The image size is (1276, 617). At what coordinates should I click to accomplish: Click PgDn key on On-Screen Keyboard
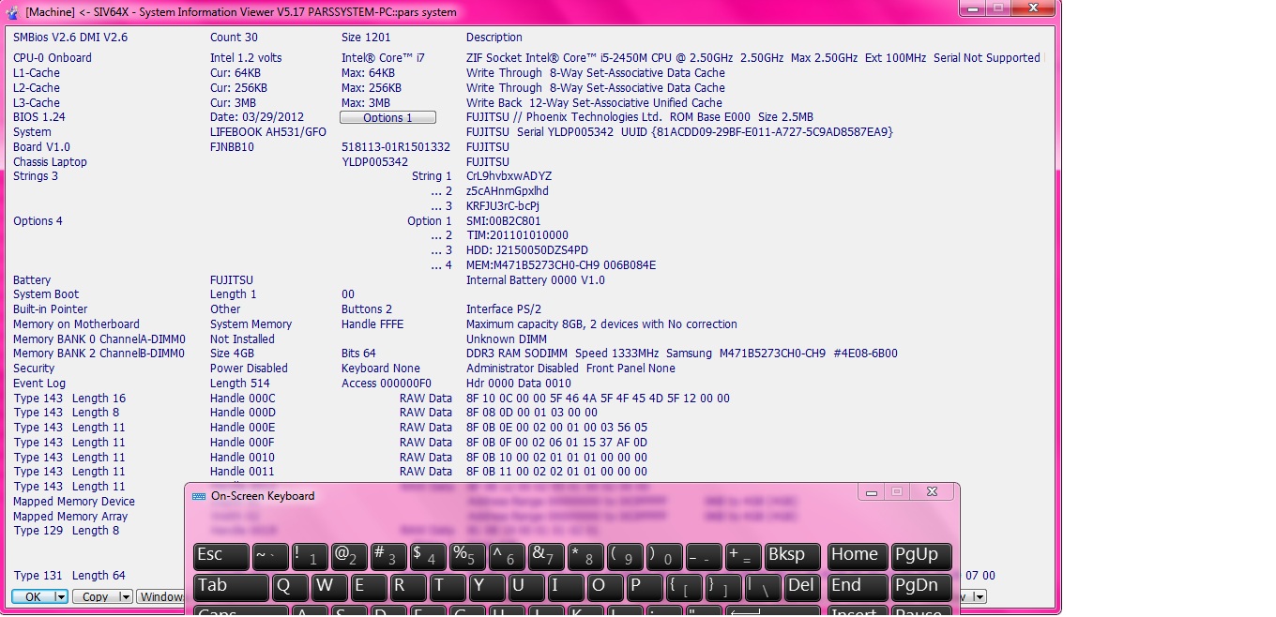point(921,587)
